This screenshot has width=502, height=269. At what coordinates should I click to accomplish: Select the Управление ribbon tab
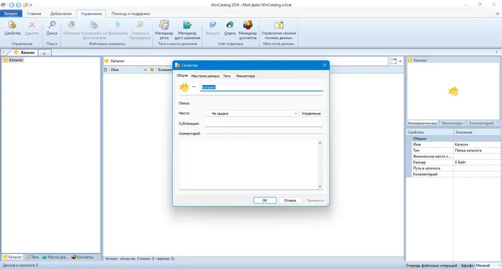click(91, 14)
